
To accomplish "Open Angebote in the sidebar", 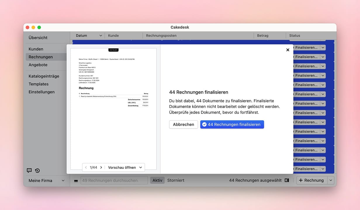I will click(38, 65).
